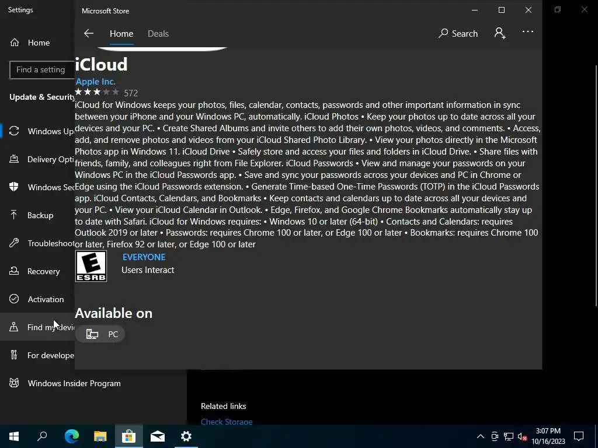Viewport: 598px width, 448px height.
Task: Click the Backup arrow icon
Action: pyautogui.click(x=14, y=215)
